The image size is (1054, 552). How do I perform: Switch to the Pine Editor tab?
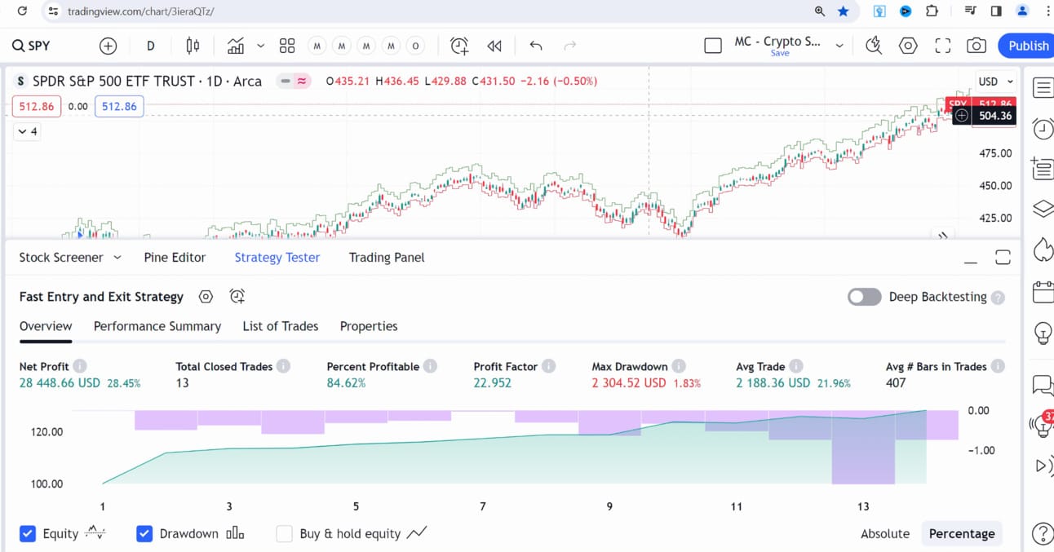175,258
